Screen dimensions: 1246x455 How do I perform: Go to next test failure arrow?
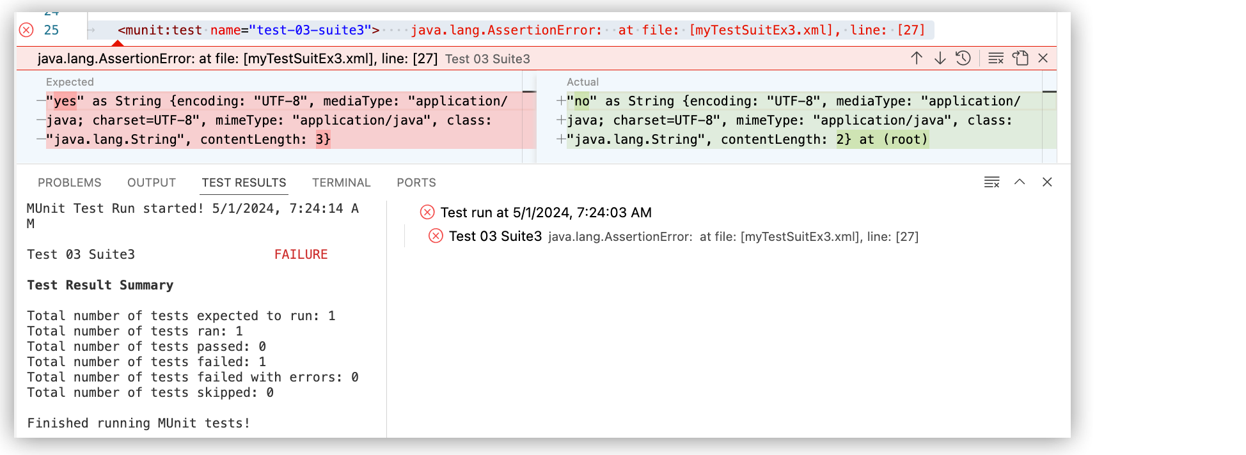click(x=940, y=58)
